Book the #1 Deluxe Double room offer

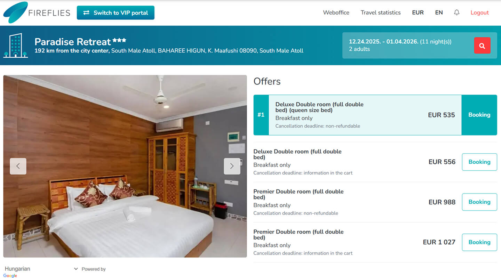479,115
